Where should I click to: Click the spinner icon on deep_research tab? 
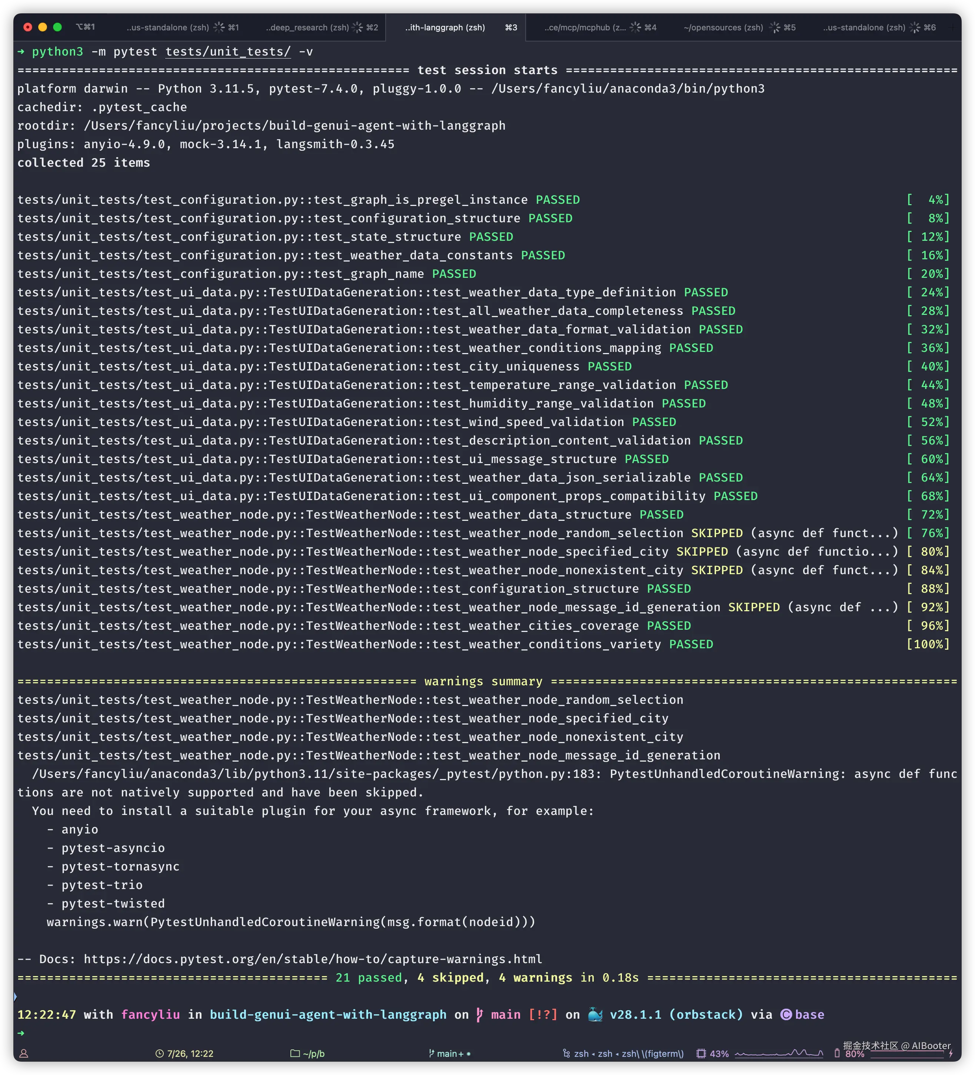tap(357, 27)
